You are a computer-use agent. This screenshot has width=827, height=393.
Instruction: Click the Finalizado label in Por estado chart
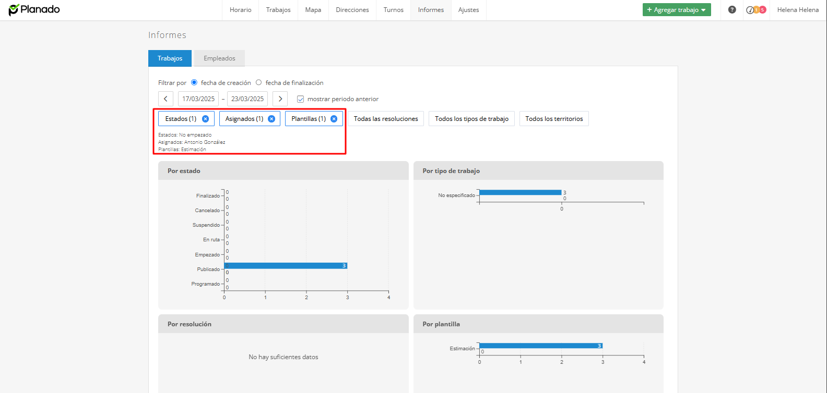tap(208, 196)
